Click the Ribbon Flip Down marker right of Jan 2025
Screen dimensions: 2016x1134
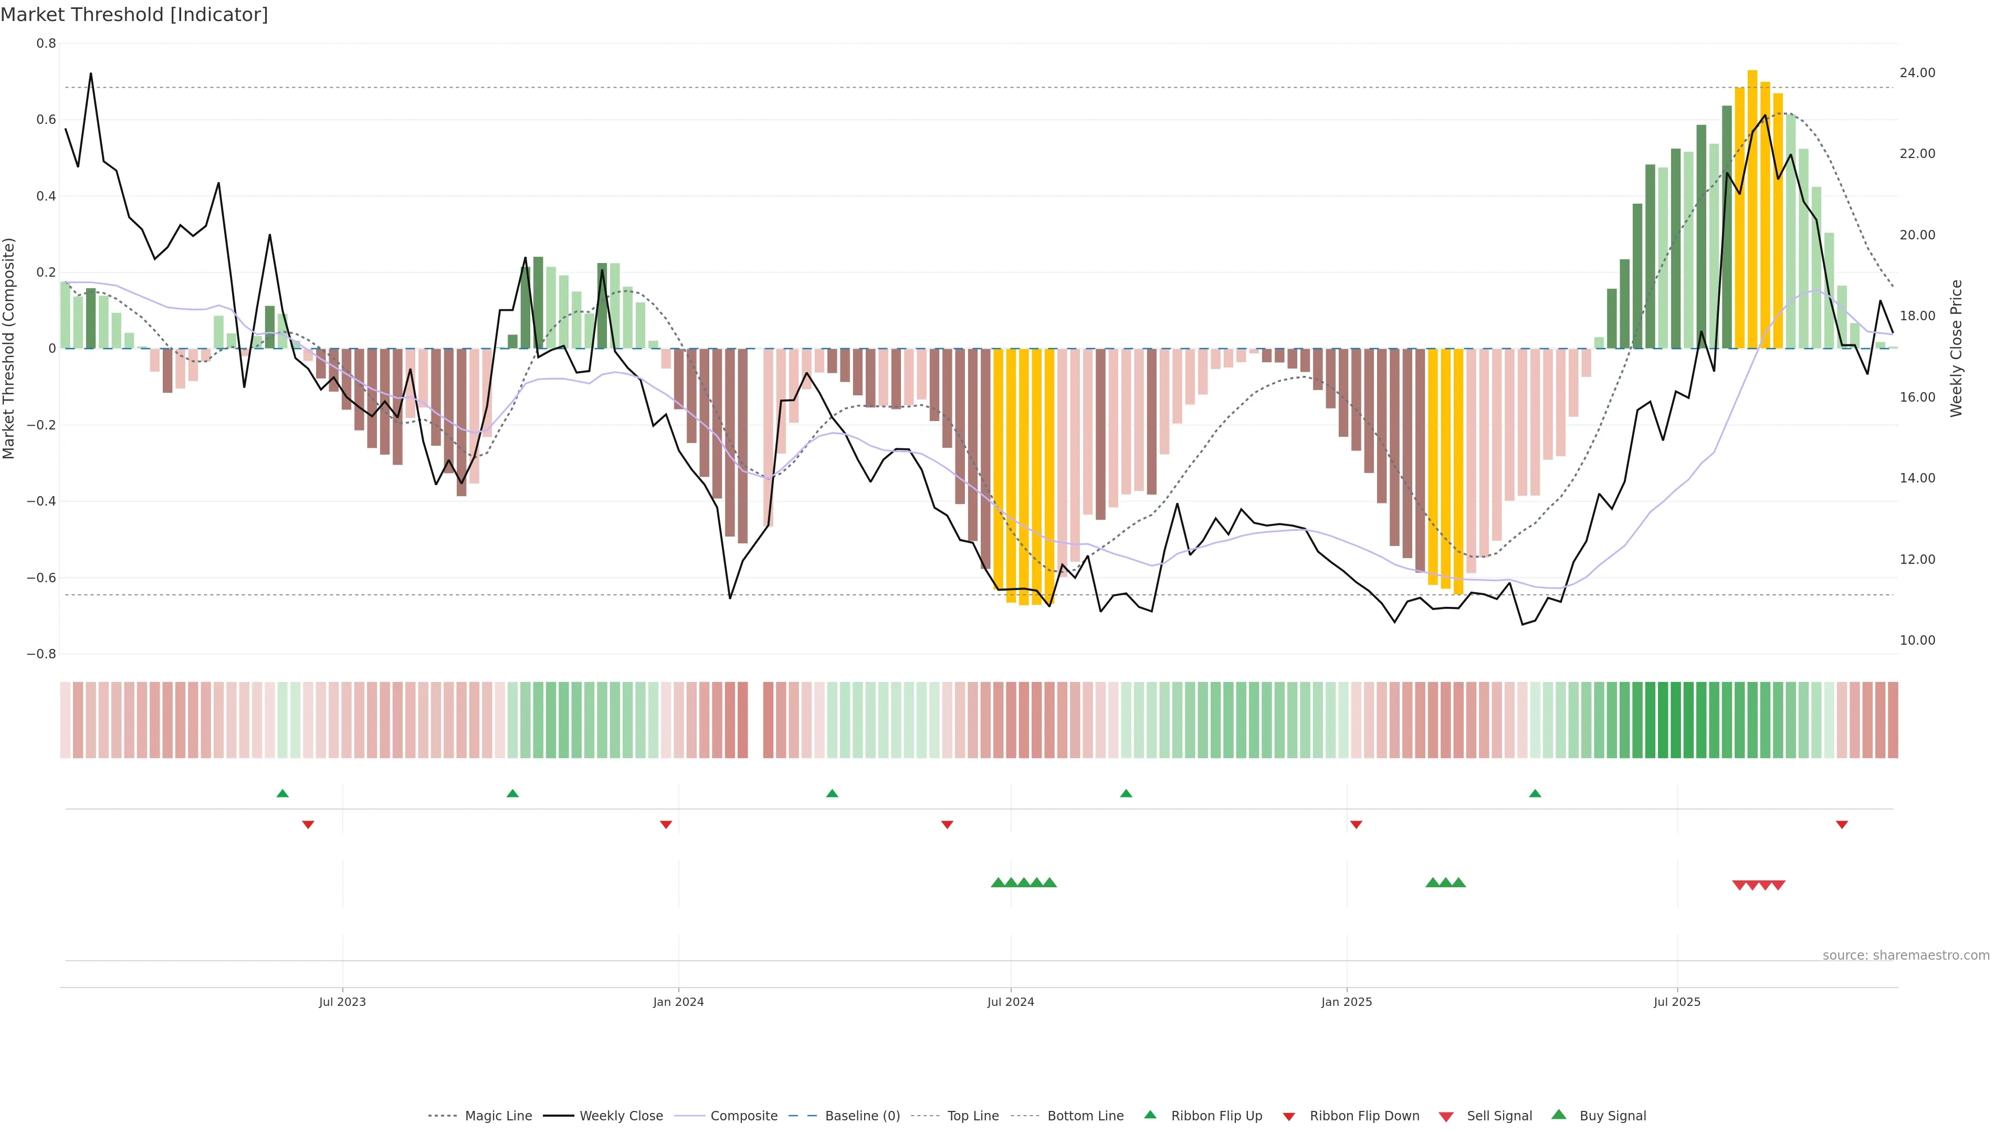(1356, 825)
